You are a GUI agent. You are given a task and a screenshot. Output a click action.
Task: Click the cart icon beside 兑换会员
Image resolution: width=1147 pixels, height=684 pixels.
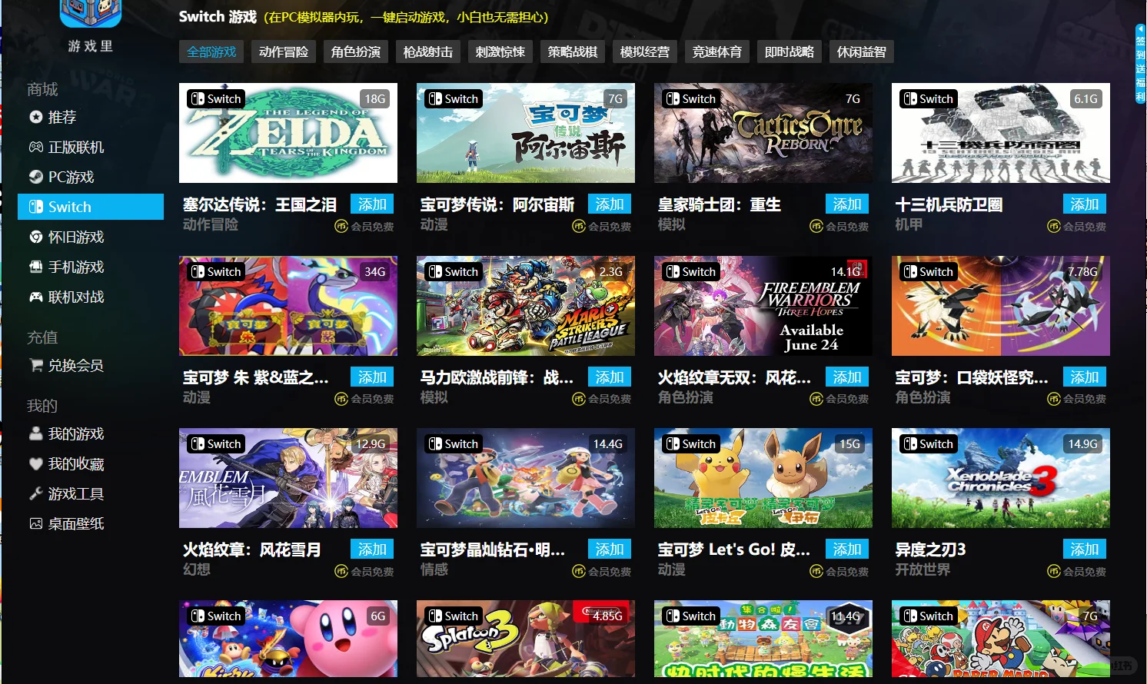[35, 365]
